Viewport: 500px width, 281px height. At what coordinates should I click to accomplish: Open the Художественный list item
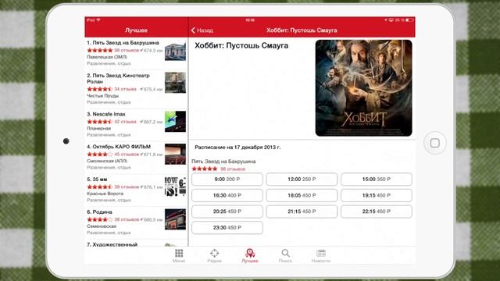click(136, 243)
